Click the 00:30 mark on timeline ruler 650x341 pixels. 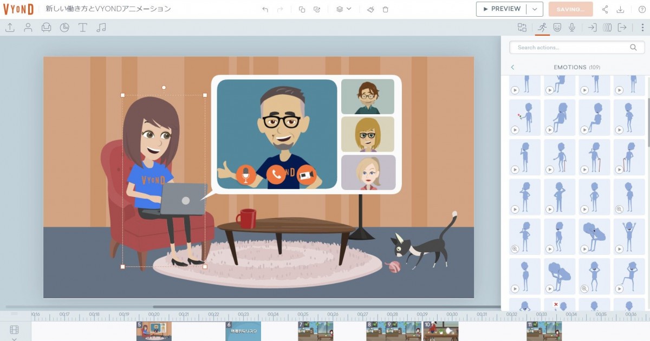451,314
